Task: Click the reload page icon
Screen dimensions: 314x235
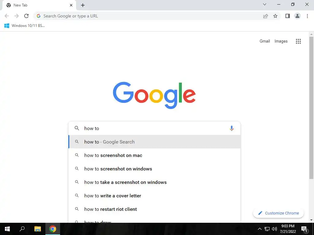Action: pos(26,16)
